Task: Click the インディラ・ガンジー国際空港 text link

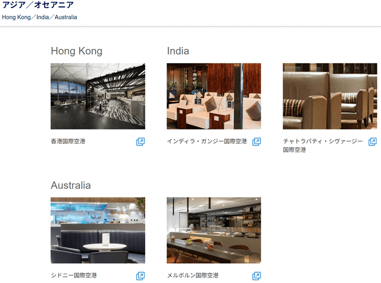Action: (x=207, y=141)
